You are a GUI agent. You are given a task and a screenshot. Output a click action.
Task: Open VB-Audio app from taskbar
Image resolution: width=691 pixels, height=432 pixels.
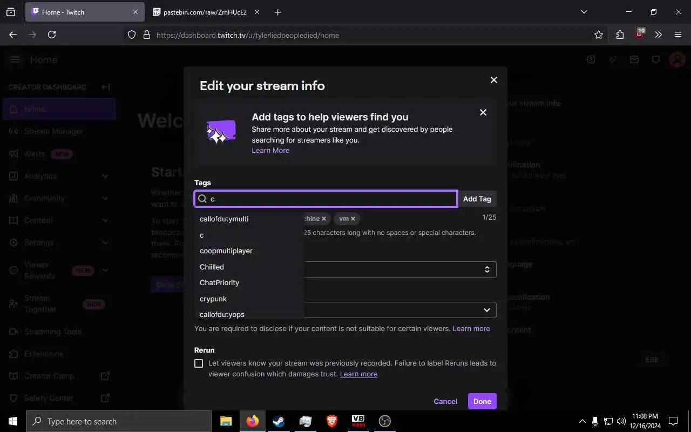358,421
